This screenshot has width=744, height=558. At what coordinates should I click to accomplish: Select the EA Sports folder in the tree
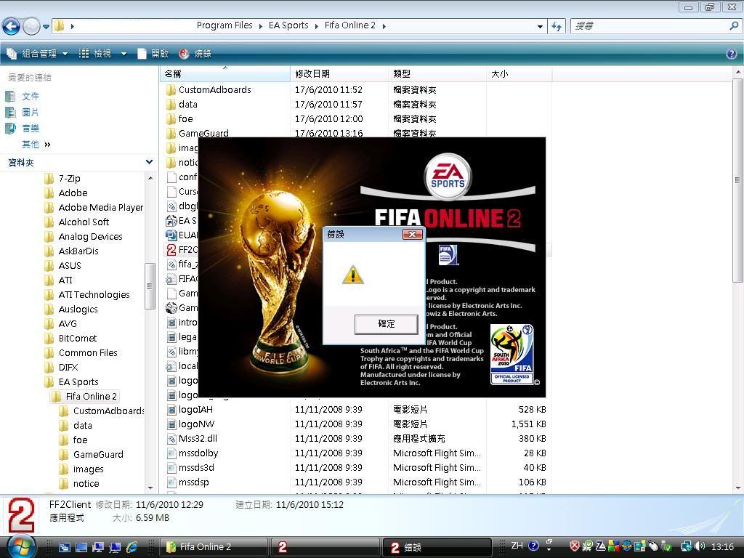(78, 381)
